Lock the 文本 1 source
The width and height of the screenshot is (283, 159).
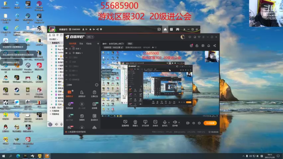70,49
